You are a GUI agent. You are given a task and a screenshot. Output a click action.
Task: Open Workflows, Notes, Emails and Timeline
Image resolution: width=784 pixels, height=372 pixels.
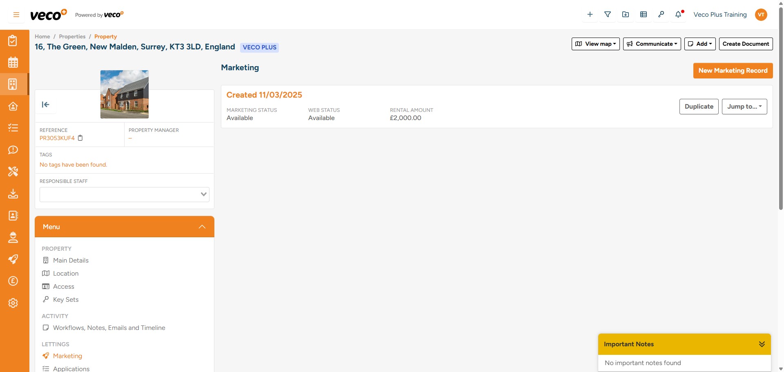point(109,327)
